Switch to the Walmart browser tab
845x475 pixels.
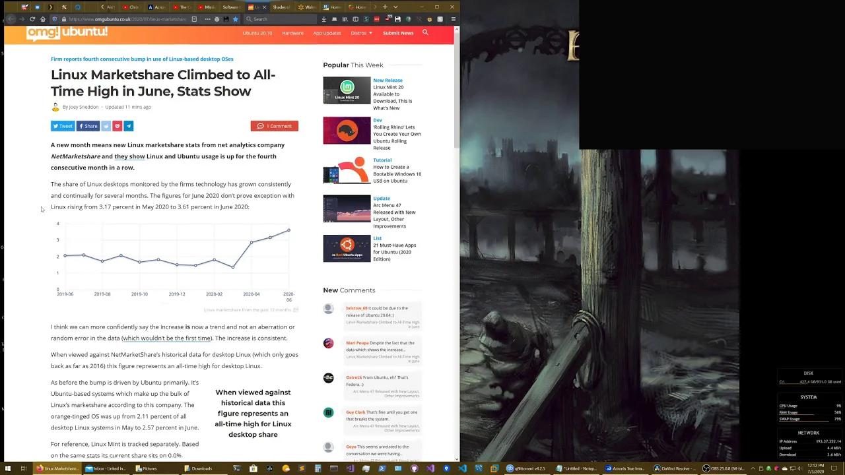tap(307, 7)
